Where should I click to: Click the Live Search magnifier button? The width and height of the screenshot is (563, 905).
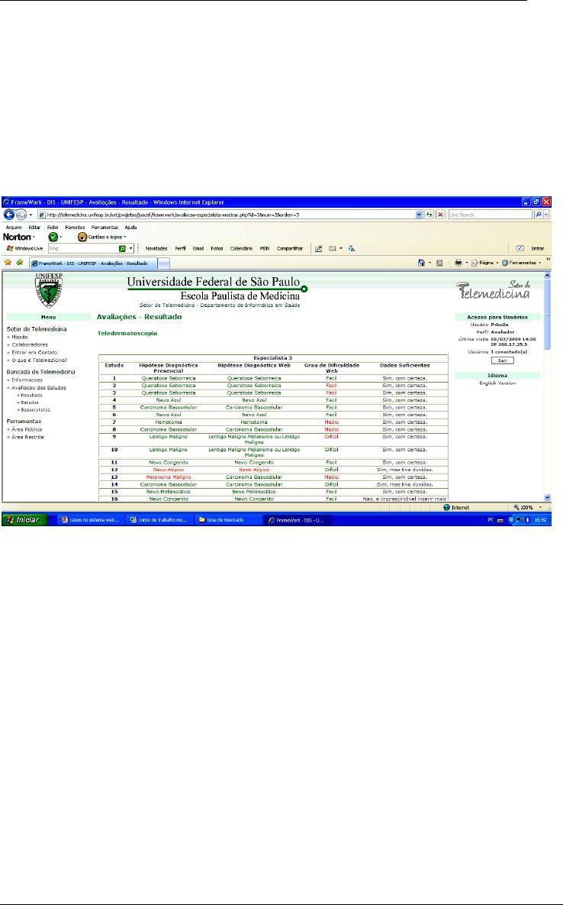[539, 215]
